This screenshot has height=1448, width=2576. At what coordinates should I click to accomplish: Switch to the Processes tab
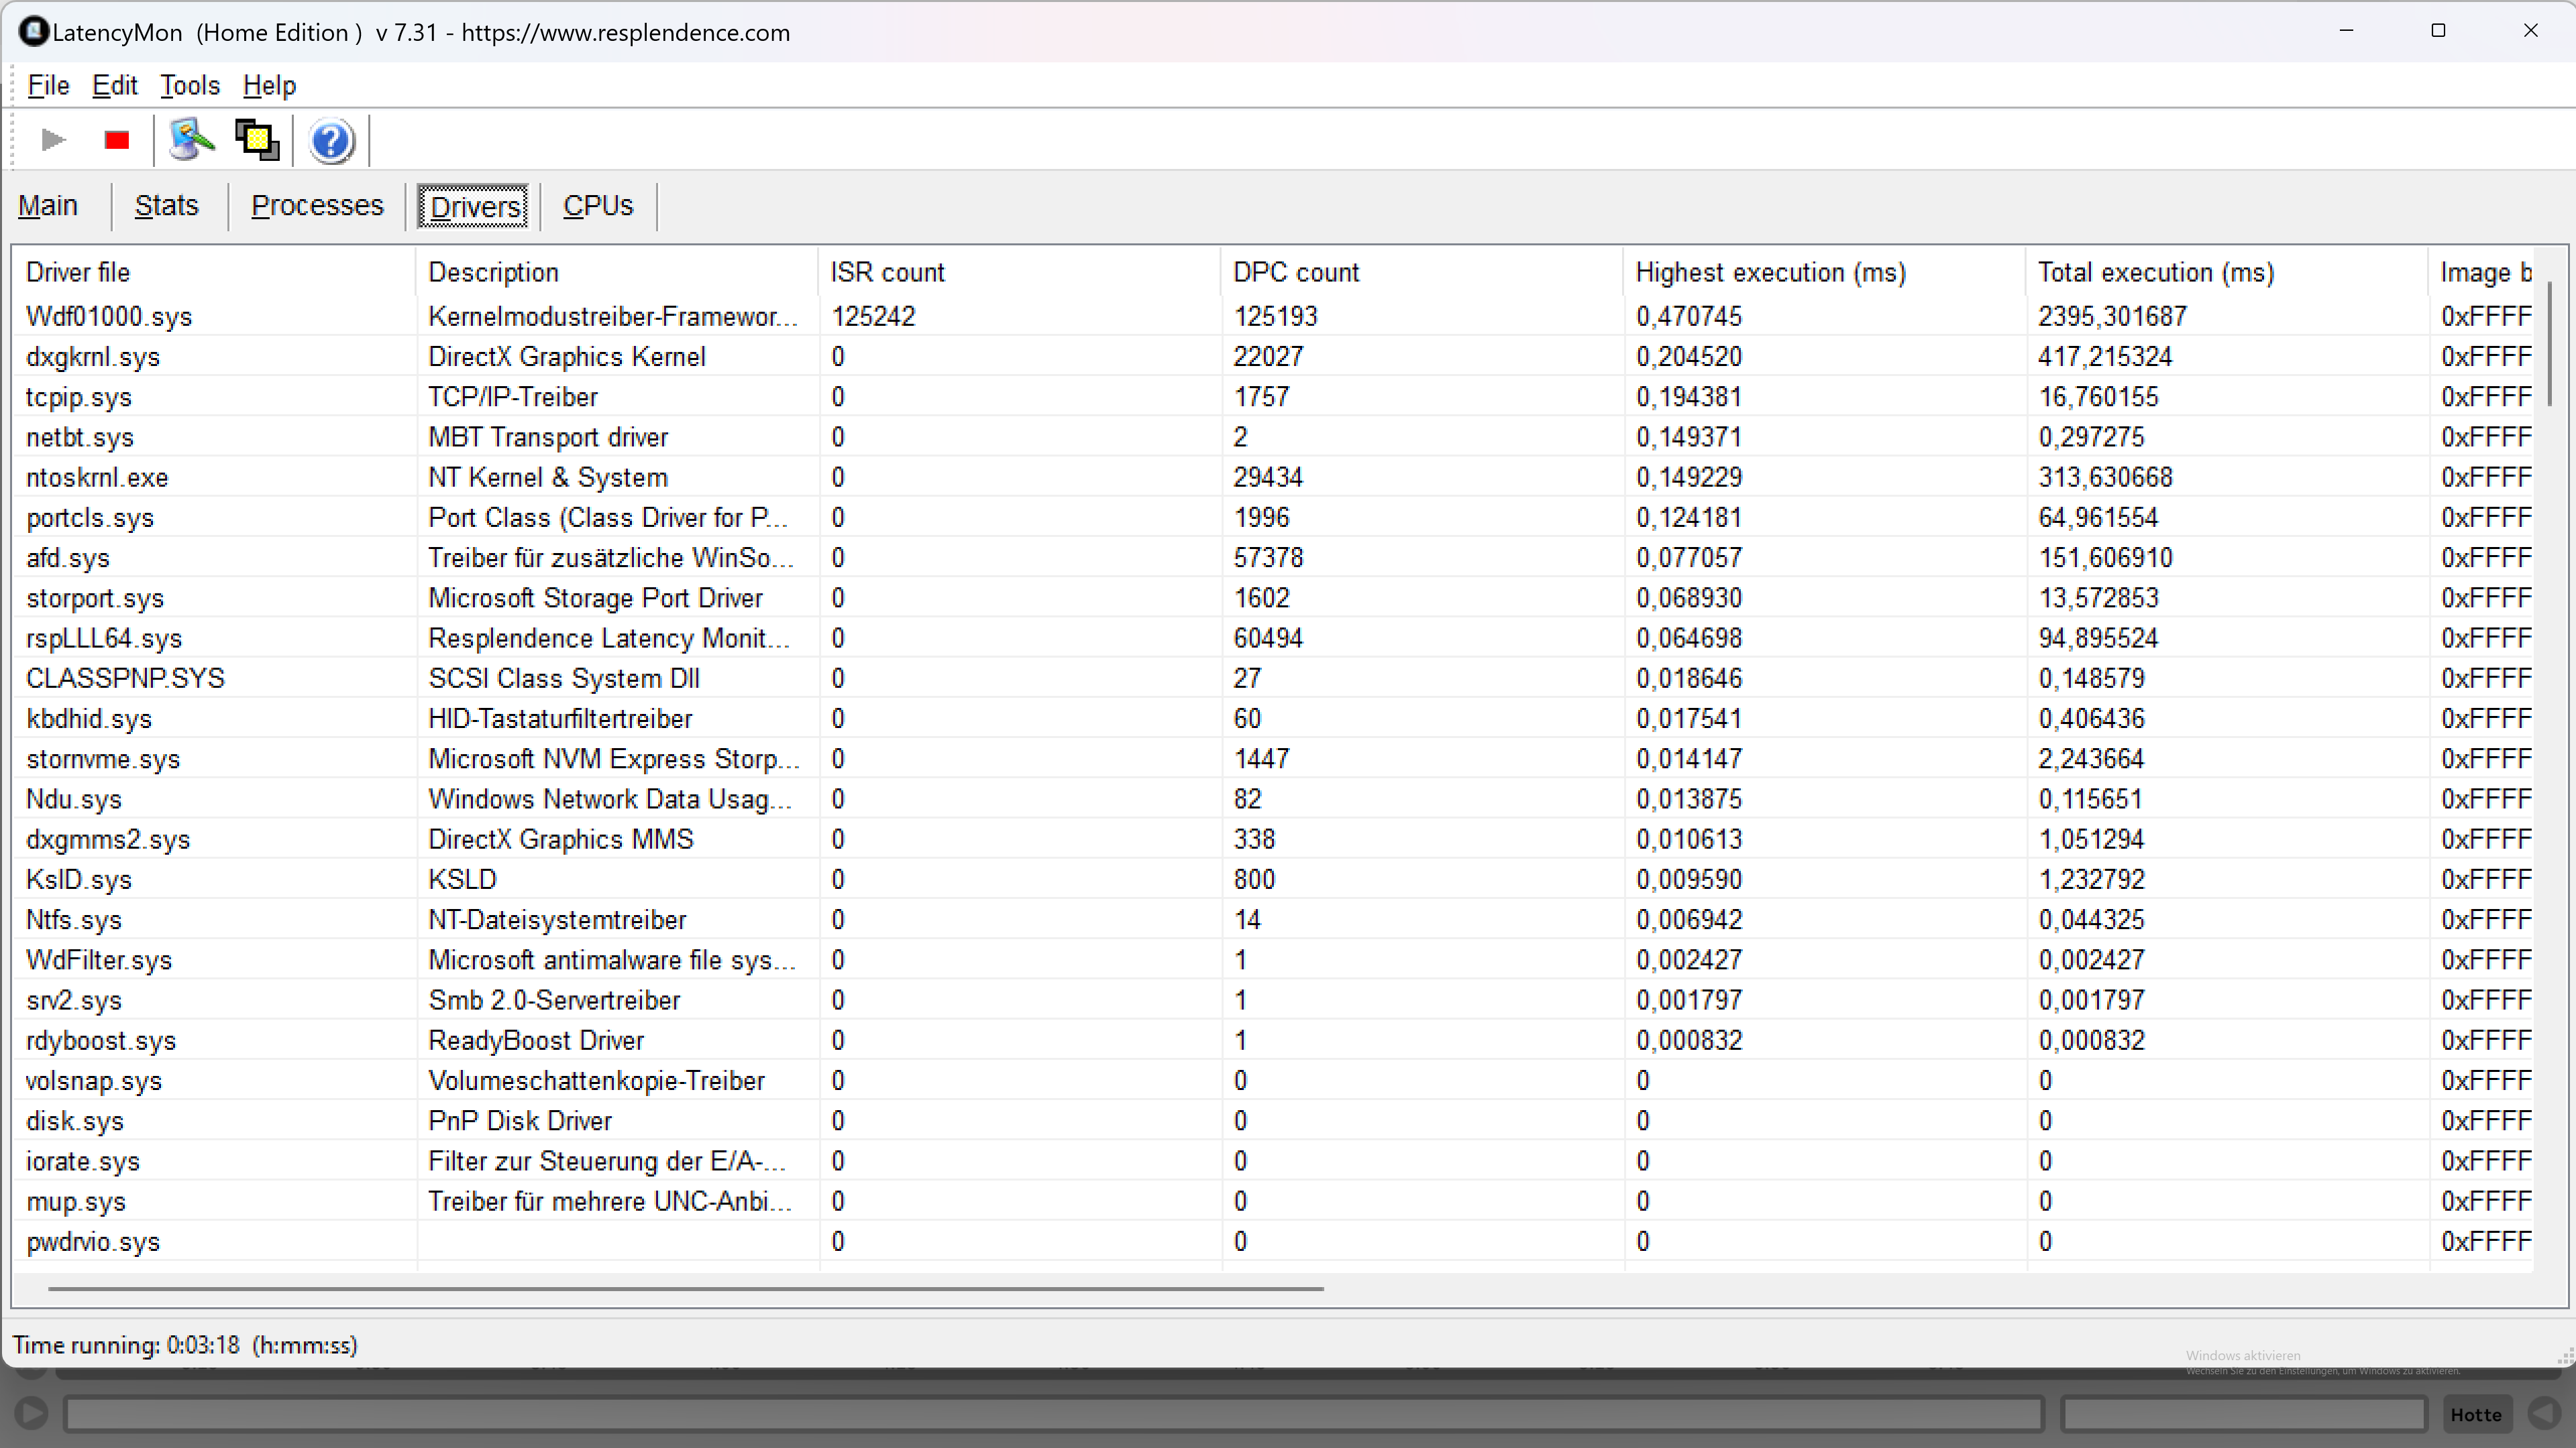coord(317,206)
